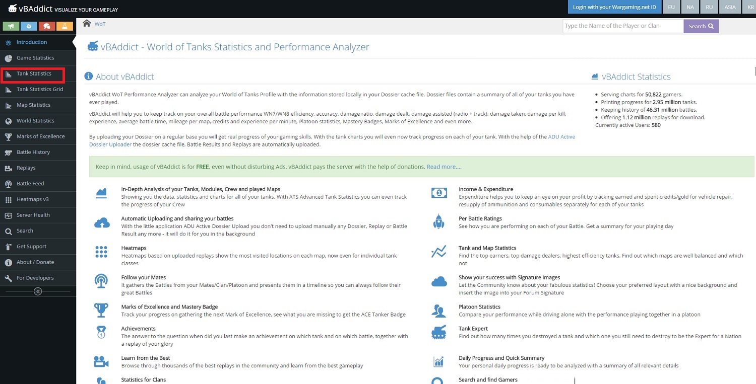The width and height of the screenshot is (756, 384).
Task: Open settings via the blue gear button
Action: click(29, 26)
